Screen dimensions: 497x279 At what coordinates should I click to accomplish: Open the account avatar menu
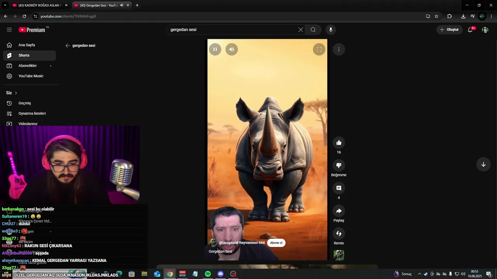[x=485, y=30]
